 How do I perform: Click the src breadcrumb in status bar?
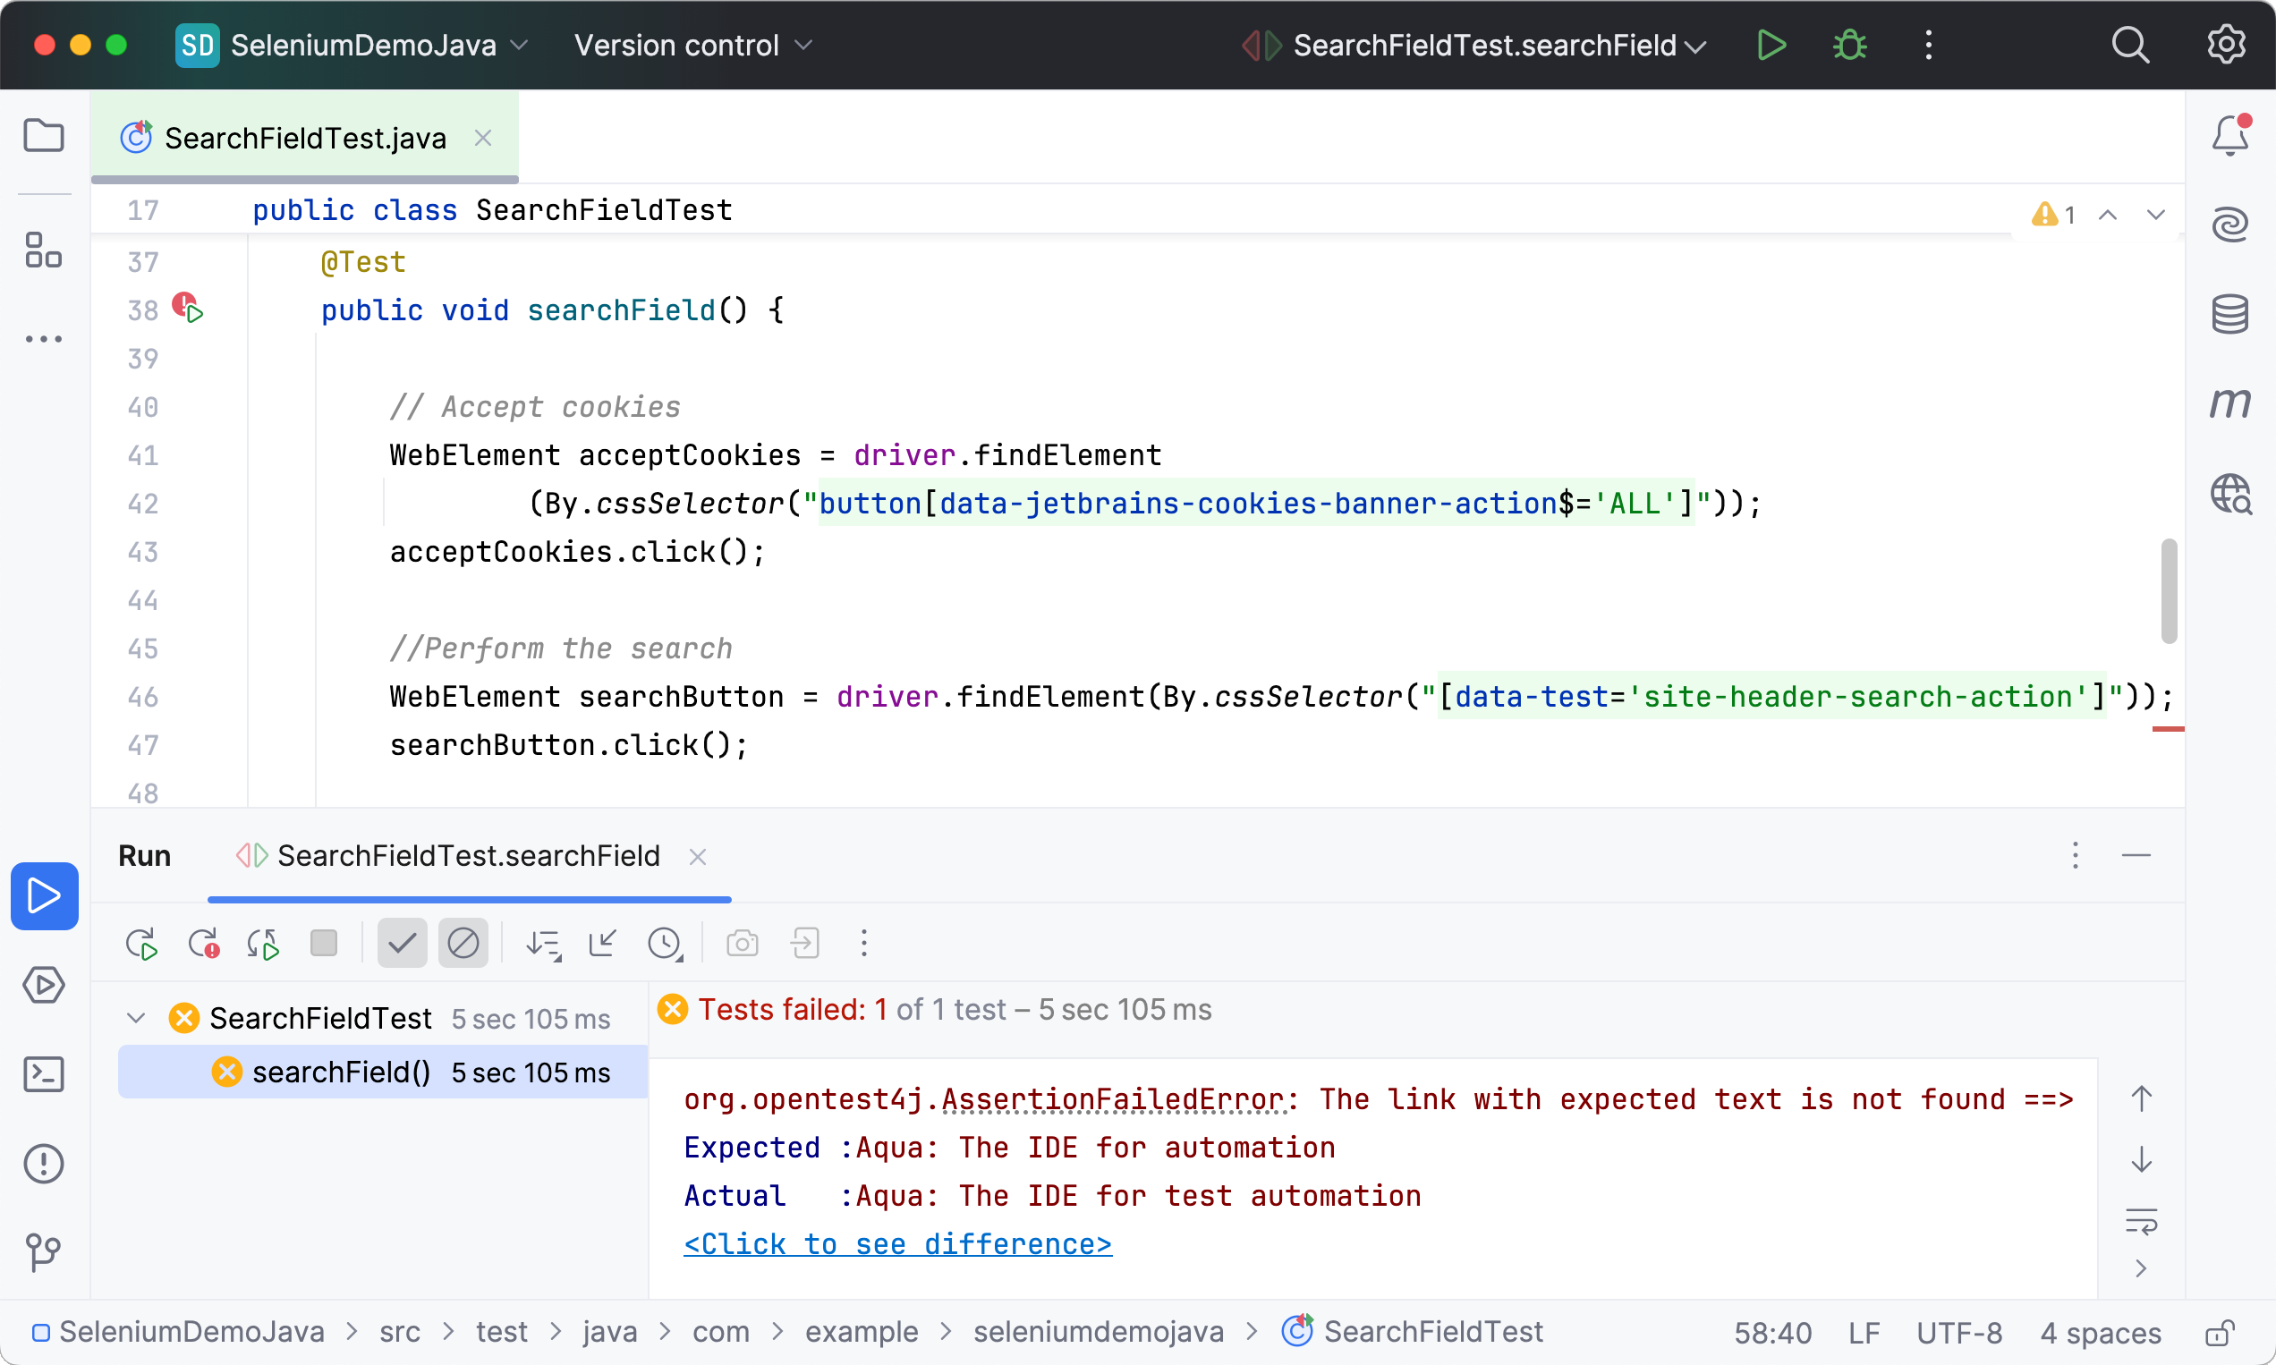399,1332
